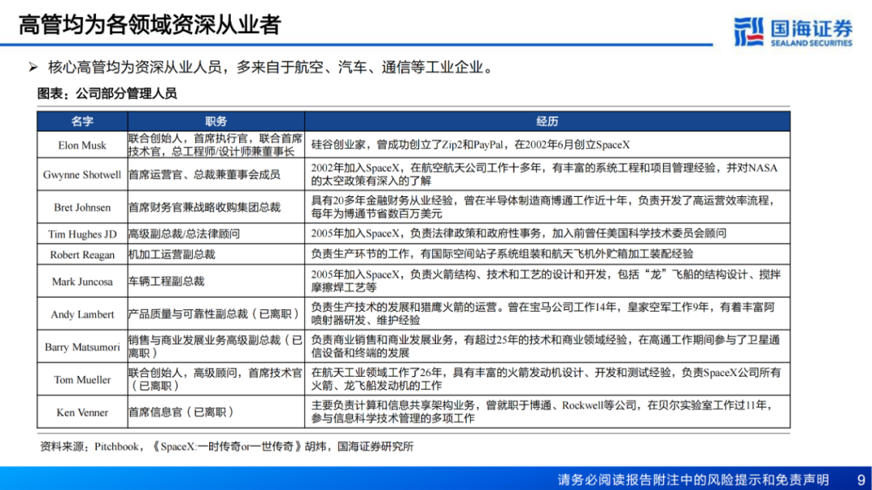Click the experience text 负责生产技术的发展和猎鹰火箭的运营
Image resolution: width=872 pixels, height=490 pixels.
click(x=403, y=308)
